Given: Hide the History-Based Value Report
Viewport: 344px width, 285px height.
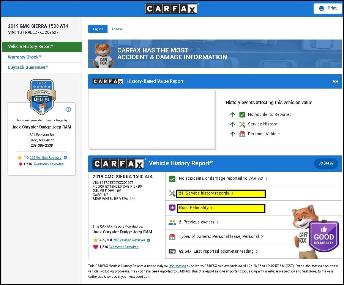Looking at the screenshot, I should pos(335,81).
